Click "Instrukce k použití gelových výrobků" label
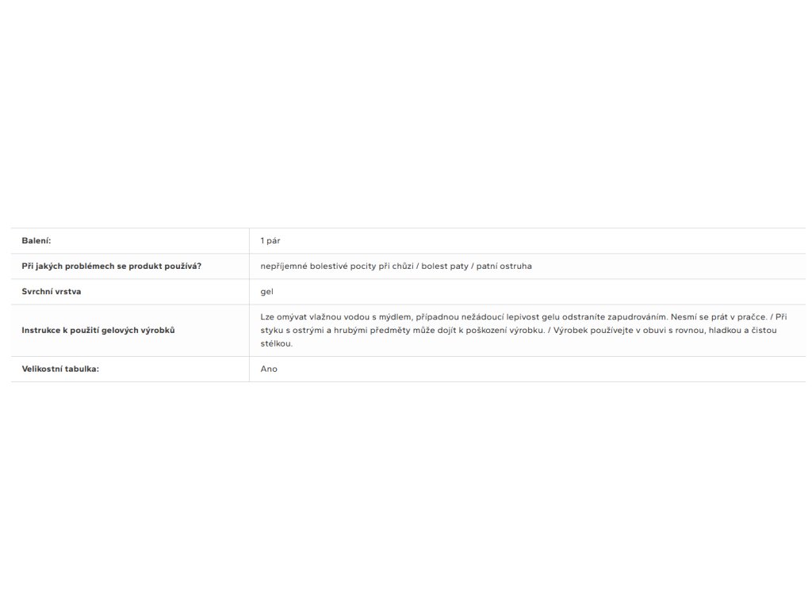This screenshot has height=609, width=812. pos(98,330)
